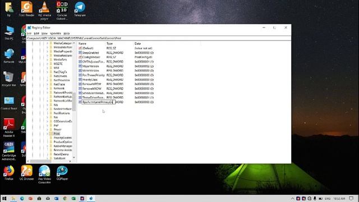Open Firefox desktop icon
The width and height of the screenshot is (359, 202).
(9, 173)
